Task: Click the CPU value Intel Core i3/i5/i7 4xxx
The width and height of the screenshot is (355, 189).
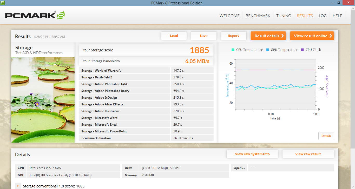Action: point(45,168)
